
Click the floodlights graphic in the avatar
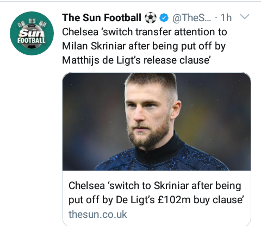point(32,23)
